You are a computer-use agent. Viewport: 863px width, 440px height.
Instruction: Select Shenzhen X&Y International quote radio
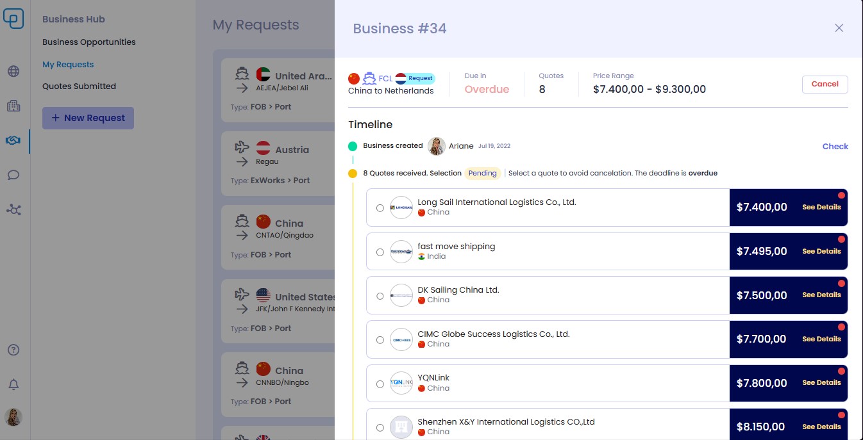380,428
